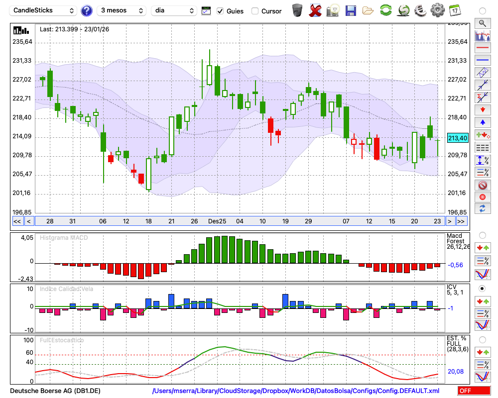The width and height of the screenshot is (498, 398).
Task: Click the green dollar refresh icon
Action: point(403,10)
